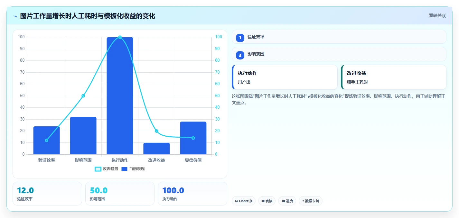459x218 pixels.
Task: Click the trend line point at 12
Action: point(47,140)
